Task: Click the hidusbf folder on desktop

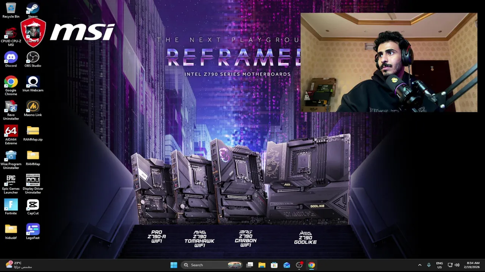Action: 11,231
